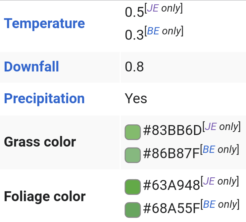Viewport: 246px width, 222px height.
Task: Click the BE link next to #68A55F
Action: pos(209,204)
